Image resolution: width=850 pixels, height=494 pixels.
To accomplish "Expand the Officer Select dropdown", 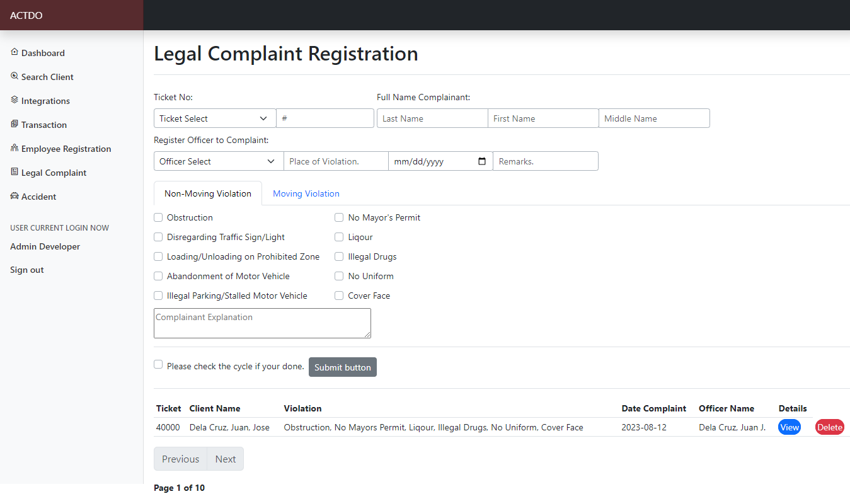I will 218,161.
